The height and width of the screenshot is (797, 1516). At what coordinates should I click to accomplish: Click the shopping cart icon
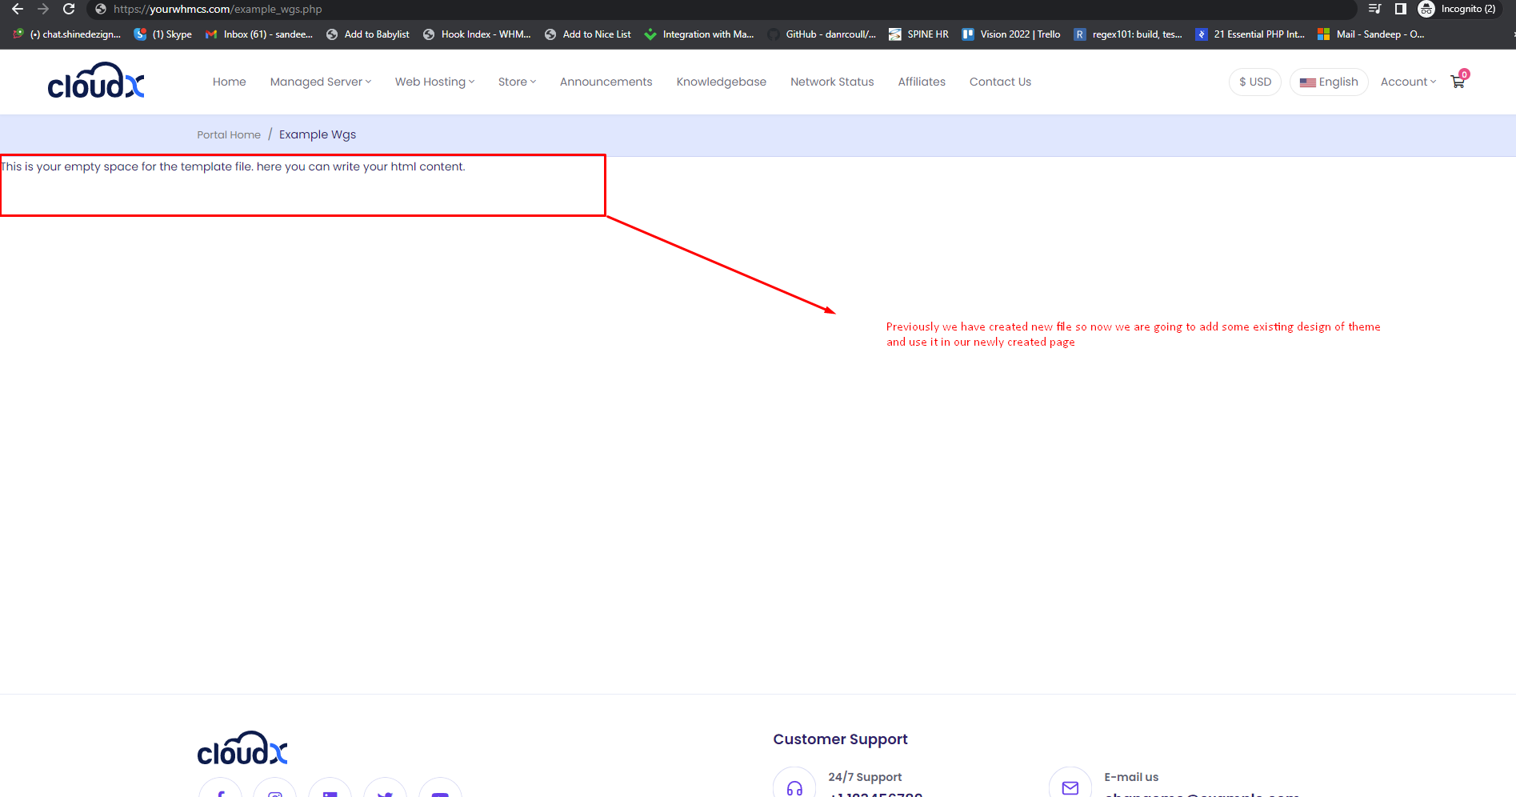click(x=1458, y=82)
